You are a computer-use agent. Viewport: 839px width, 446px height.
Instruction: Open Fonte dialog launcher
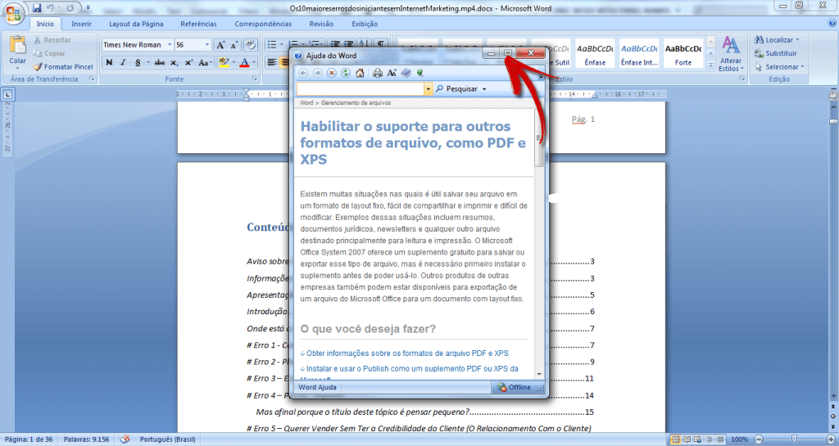point(254,79)
